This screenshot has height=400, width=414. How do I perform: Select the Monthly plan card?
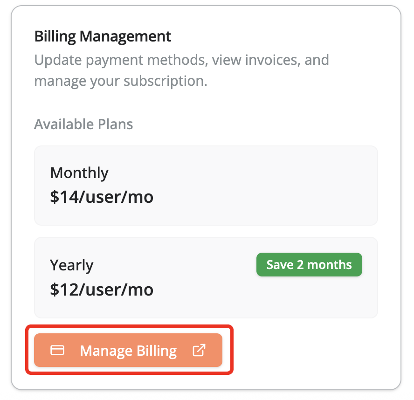tap(206, 185)
